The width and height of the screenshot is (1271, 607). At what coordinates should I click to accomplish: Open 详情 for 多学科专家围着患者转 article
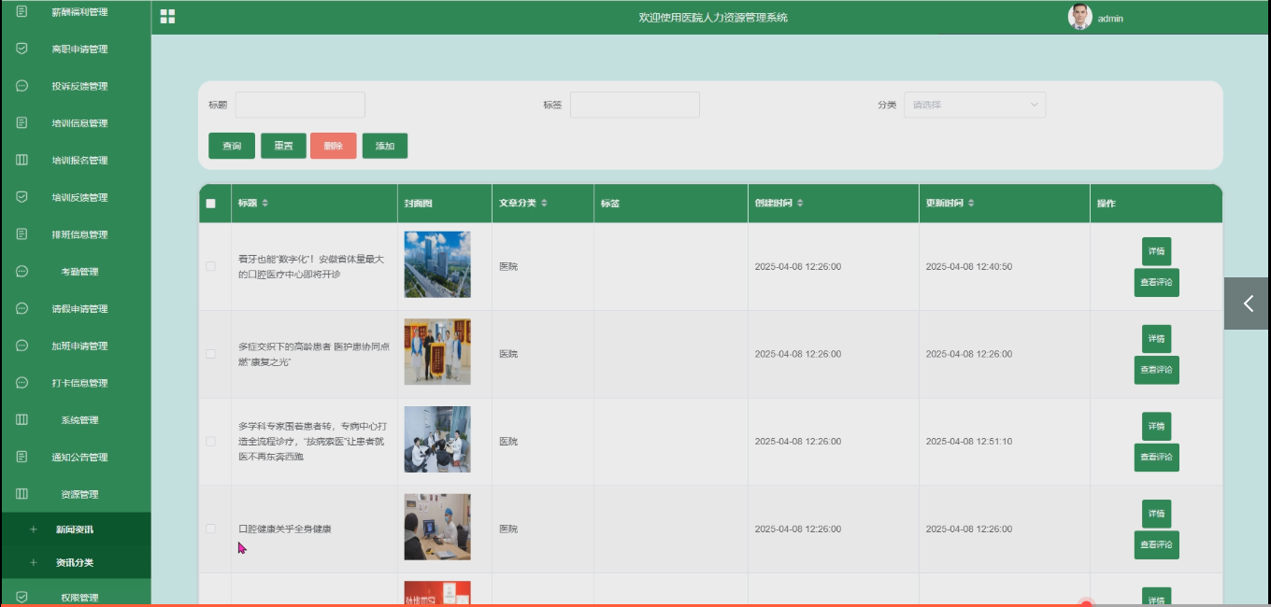point(1156,426)
